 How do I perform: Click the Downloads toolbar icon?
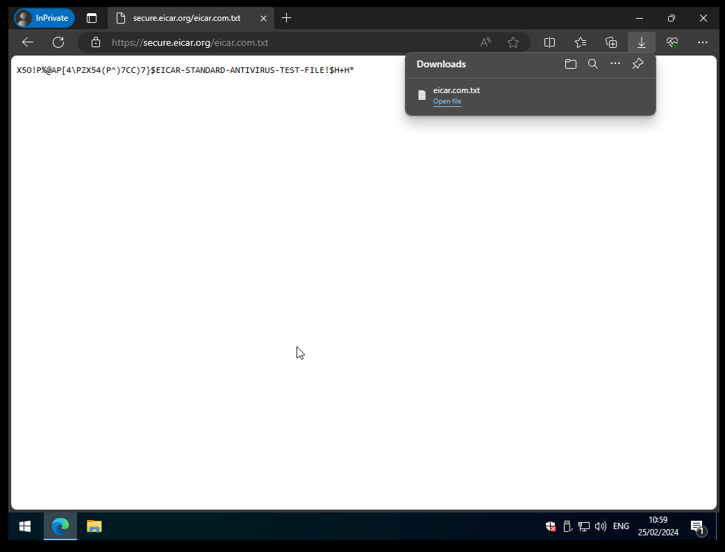(x=641, y=42)
